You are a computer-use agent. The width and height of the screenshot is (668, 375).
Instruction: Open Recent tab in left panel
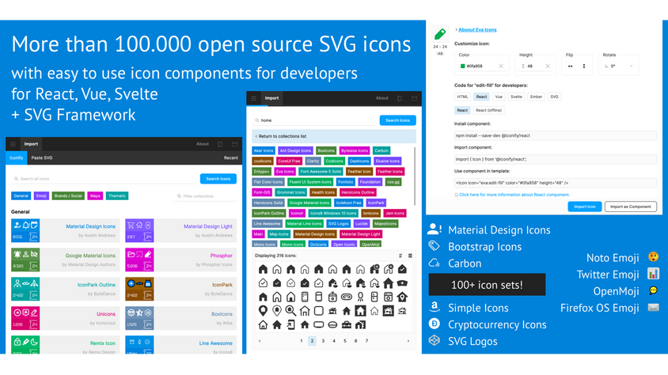click(230, 158)
